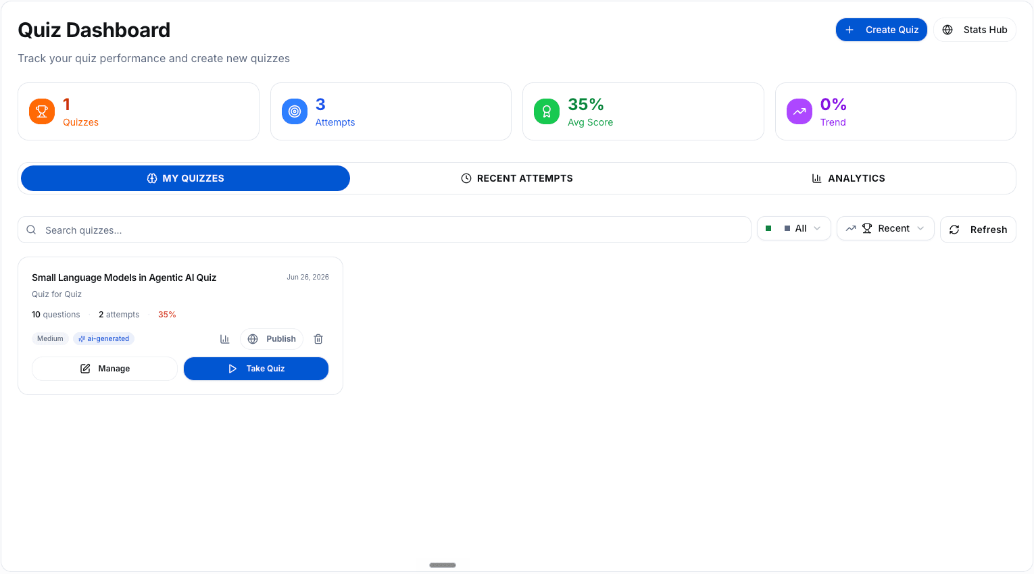Open quiz statistics bar chart icon
This screenshot has height=574, width=1034.
225,339
